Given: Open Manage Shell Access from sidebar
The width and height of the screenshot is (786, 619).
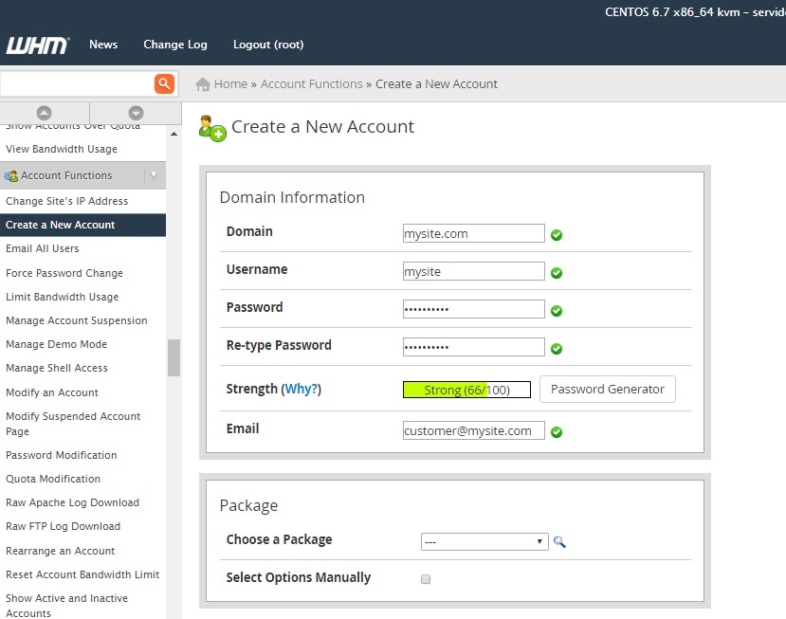Looking at the screenshot, I should [x=57, y=368].
